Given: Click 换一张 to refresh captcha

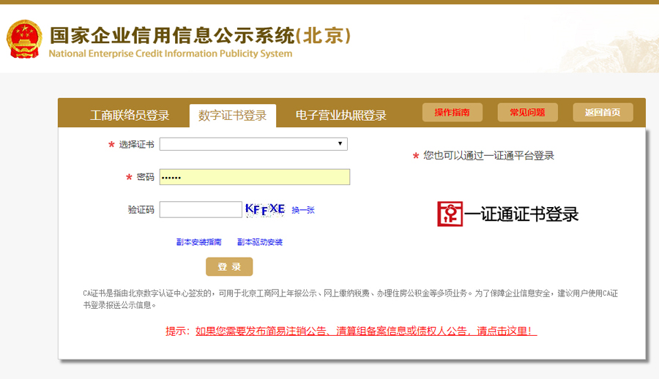Looking at the screenshot, I should click(x=303, y=210).
